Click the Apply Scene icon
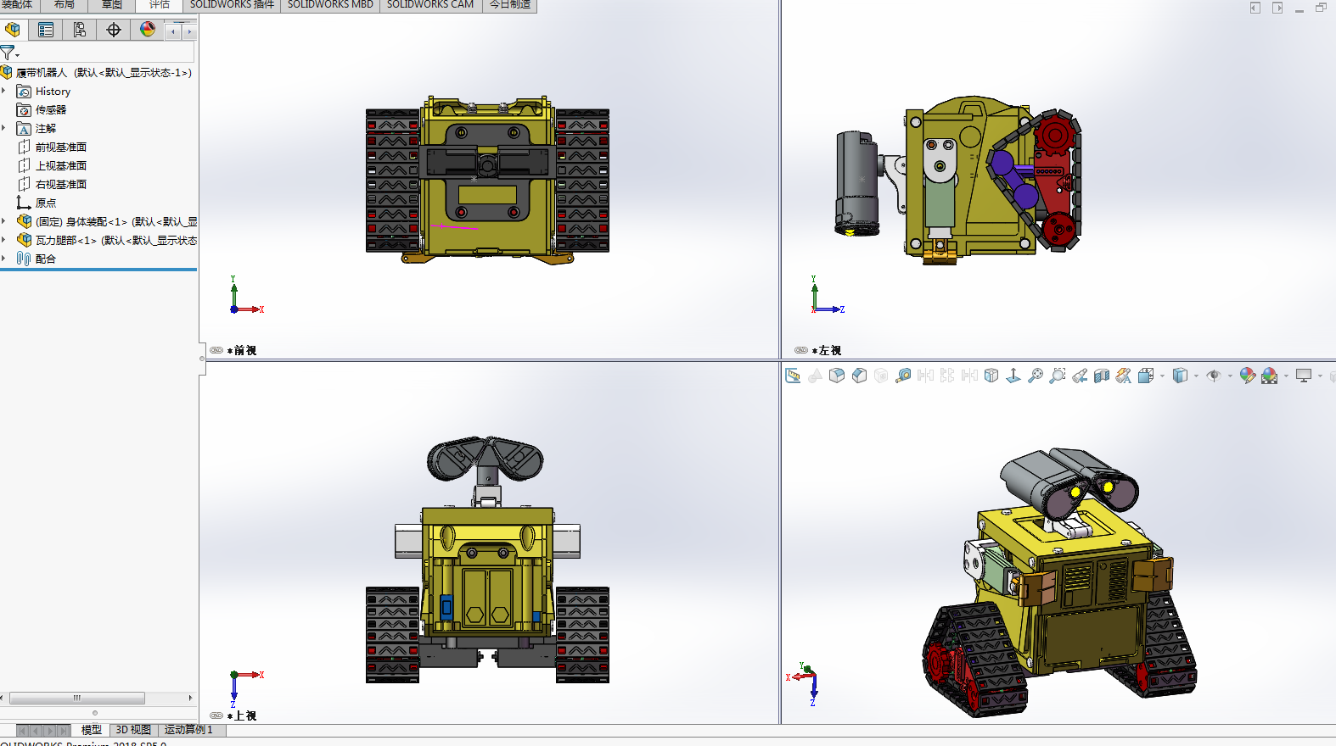Viewport: 1336px width, 746px height. 1270,376
